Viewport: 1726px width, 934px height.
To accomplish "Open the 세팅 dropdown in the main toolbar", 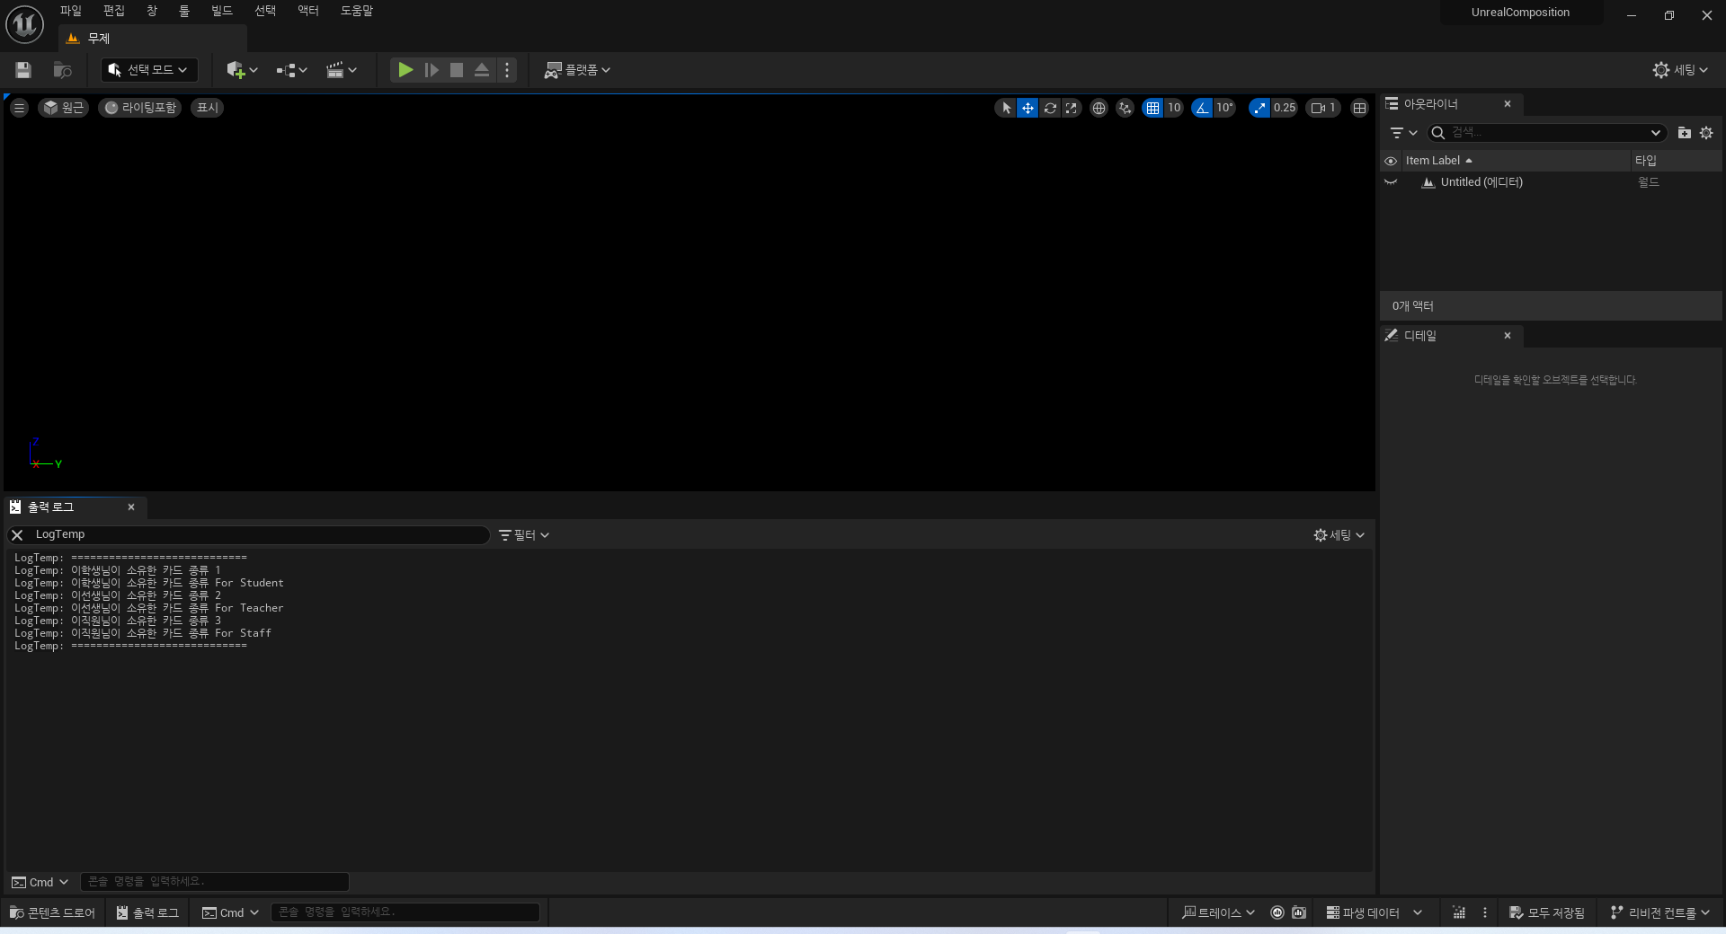I will 1680,70.
